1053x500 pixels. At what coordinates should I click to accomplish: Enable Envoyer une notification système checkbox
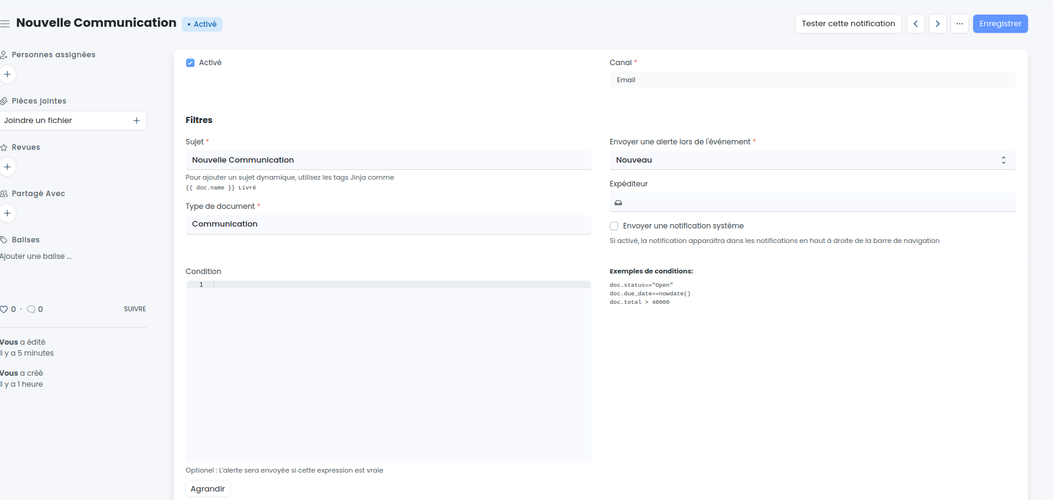(x=614, y=226)
